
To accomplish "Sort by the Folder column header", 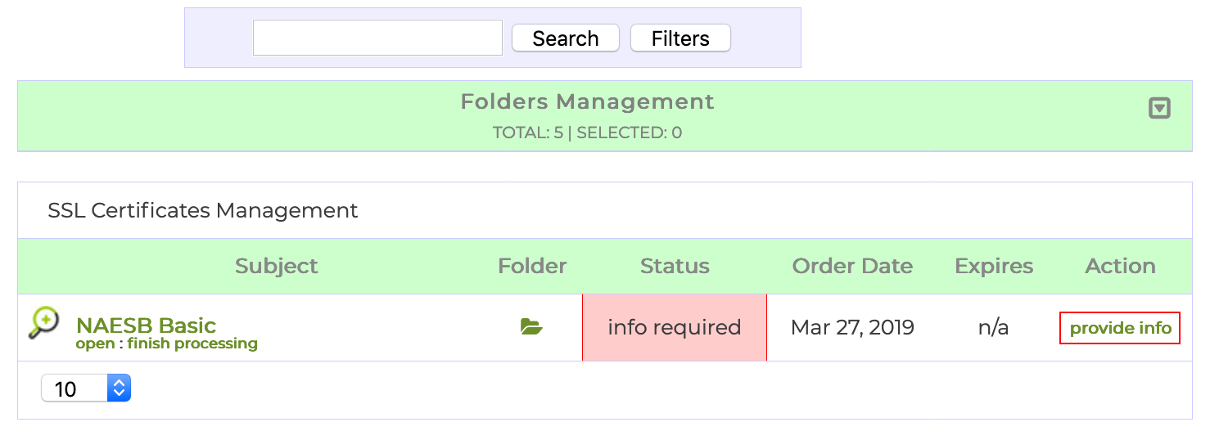I will click(x=532, y=266).
